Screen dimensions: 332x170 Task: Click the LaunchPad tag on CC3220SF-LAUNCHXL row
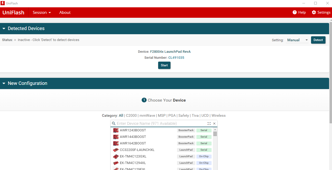[186, 150]
